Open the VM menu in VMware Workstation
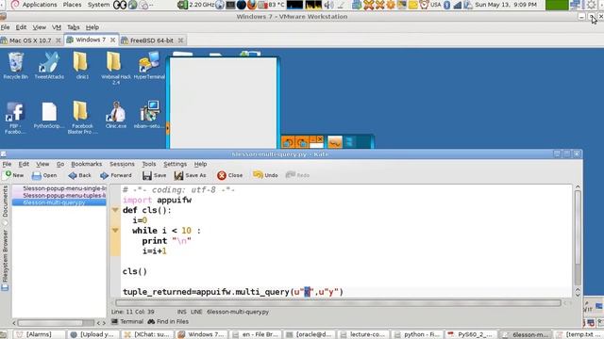This screenshot has height=339, width=604. point(57,27)
